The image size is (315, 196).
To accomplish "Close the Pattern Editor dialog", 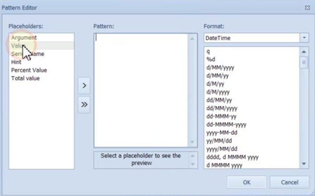I will (307, 8).
